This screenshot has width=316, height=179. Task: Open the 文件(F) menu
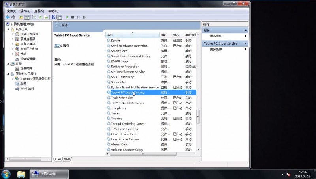click(11, 11)
